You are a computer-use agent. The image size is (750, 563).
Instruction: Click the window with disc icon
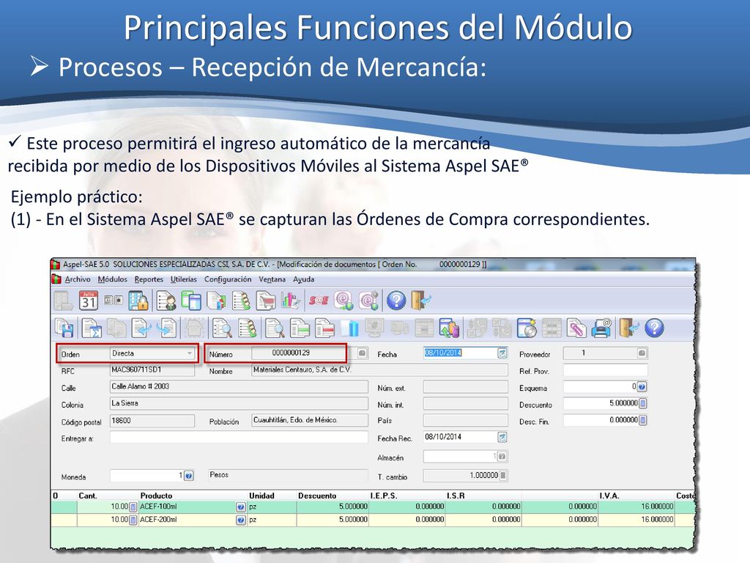(527, 328)
